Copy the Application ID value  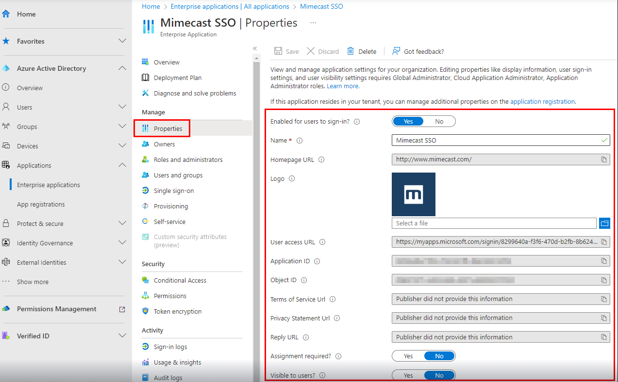click(x=604, y=261)
